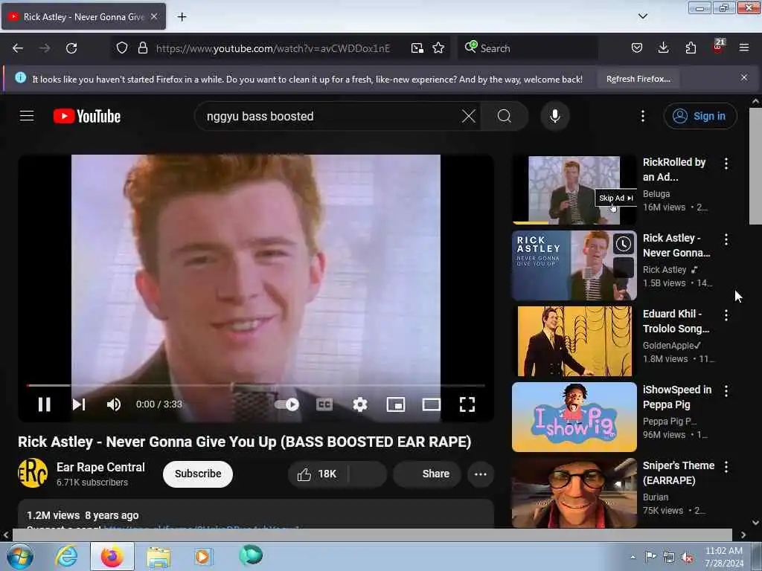762x571 pixels.
Task: Select the Rick Astley YouTube tab
Action: [x=83, y=17]
